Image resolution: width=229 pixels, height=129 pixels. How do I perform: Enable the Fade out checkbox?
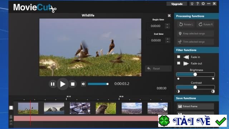tap(179, 63)
